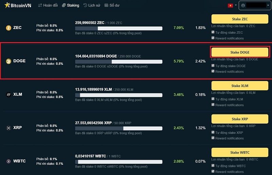
Task: Click the Vietnam flag icon
Action: [230, 5]
